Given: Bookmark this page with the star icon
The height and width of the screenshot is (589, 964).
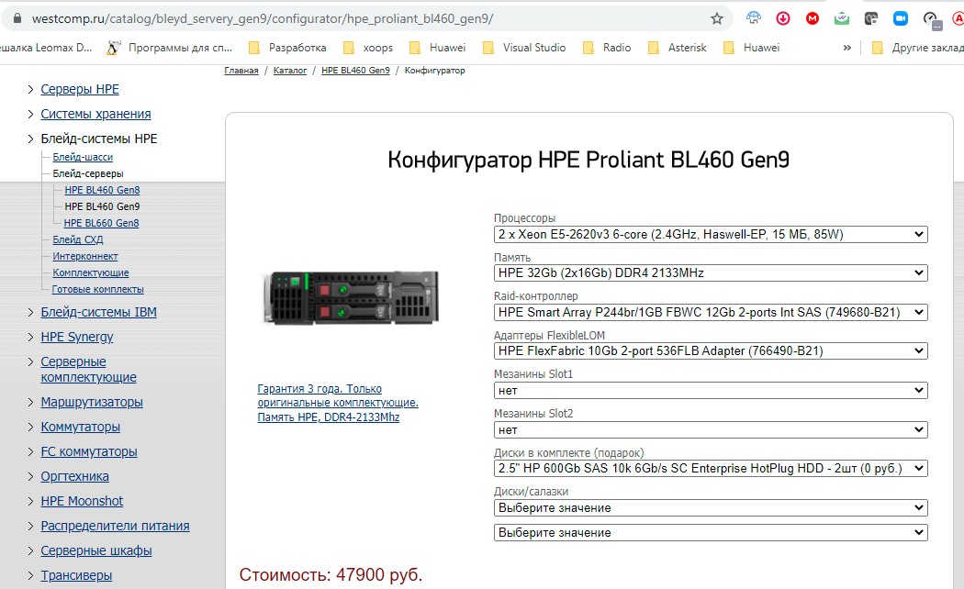Looking at the screenshot, I should pos(717,18).
